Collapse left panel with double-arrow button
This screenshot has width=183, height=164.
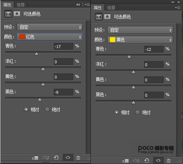(78, 5)
